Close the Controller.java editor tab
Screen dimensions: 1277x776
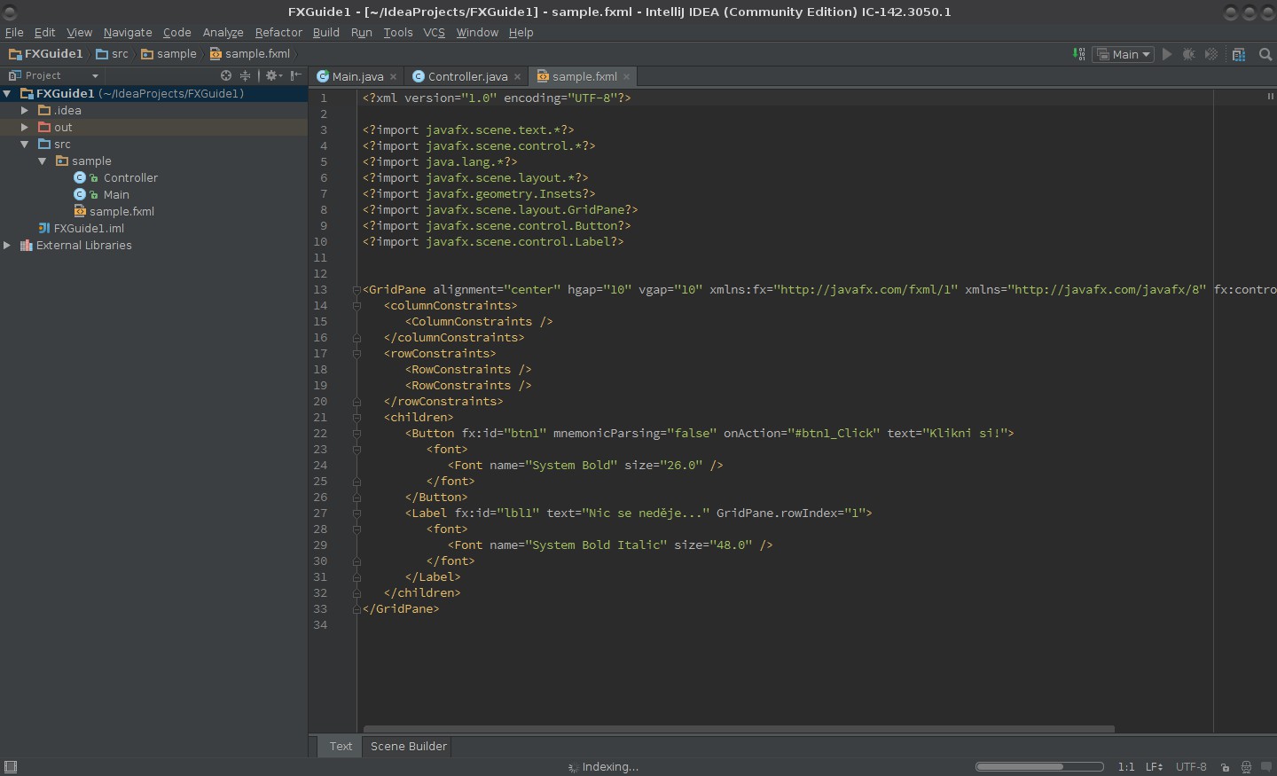519,76
